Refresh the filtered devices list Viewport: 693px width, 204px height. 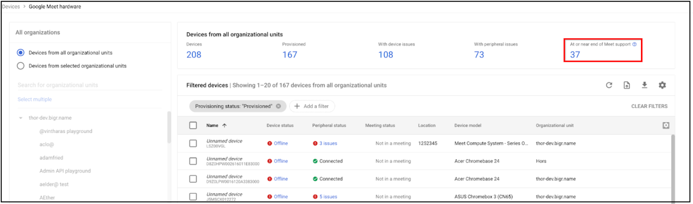[609, 85]
